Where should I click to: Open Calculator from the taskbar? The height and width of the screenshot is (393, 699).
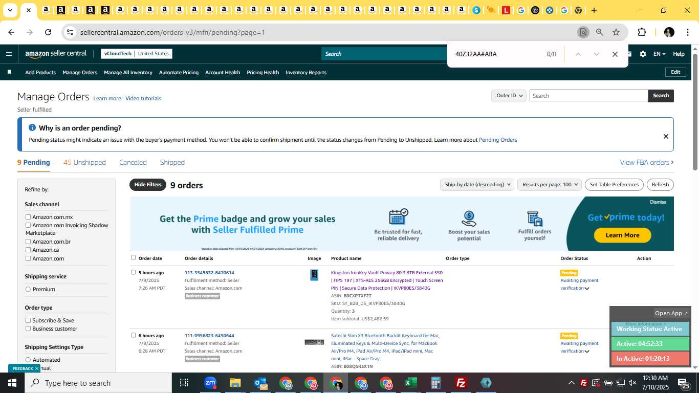coord(436,383)
